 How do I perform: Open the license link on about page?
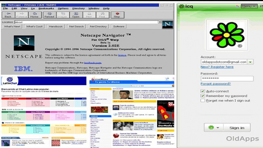point(122,55)
